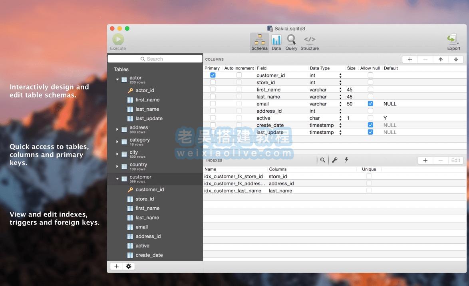Click the Edit button in Indexes panel
The height and width of the screenshot is (286, 469).
pyautogui.click(x=456, y=160)
